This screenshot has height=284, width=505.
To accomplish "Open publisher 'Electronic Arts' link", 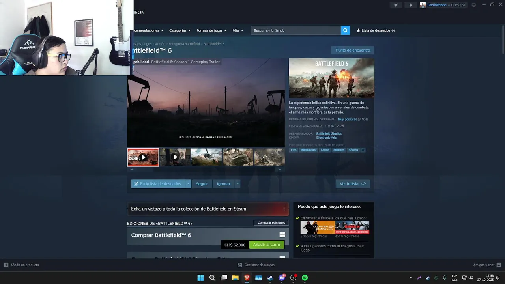I will (326, 138).
